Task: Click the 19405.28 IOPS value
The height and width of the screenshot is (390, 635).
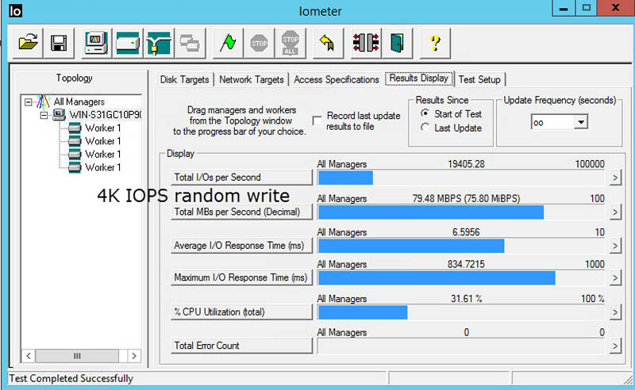Action: [466, 164]
